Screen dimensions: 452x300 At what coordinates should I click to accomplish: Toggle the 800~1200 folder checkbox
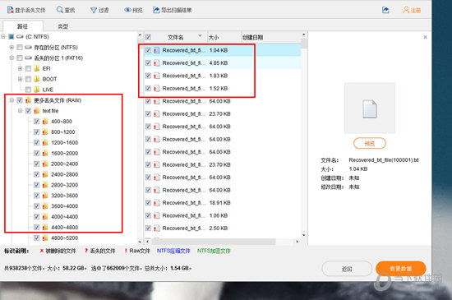tap(37, 132)
